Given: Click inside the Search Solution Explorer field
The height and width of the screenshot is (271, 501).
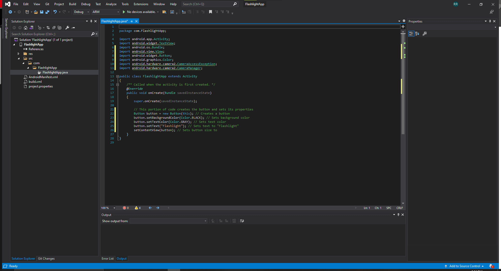Looking at the screenshot, I should 47,34.
